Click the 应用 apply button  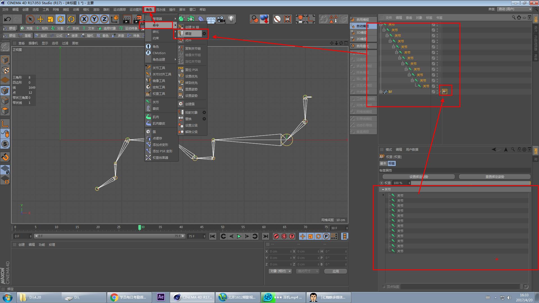(335, 271)
